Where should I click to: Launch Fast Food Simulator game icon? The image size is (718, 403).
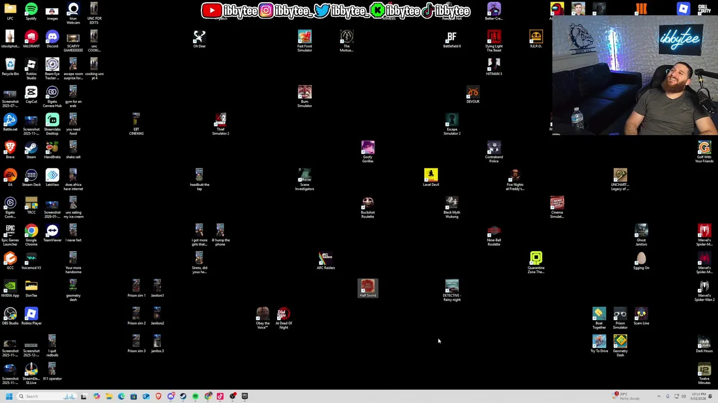(x=305, y=41)
